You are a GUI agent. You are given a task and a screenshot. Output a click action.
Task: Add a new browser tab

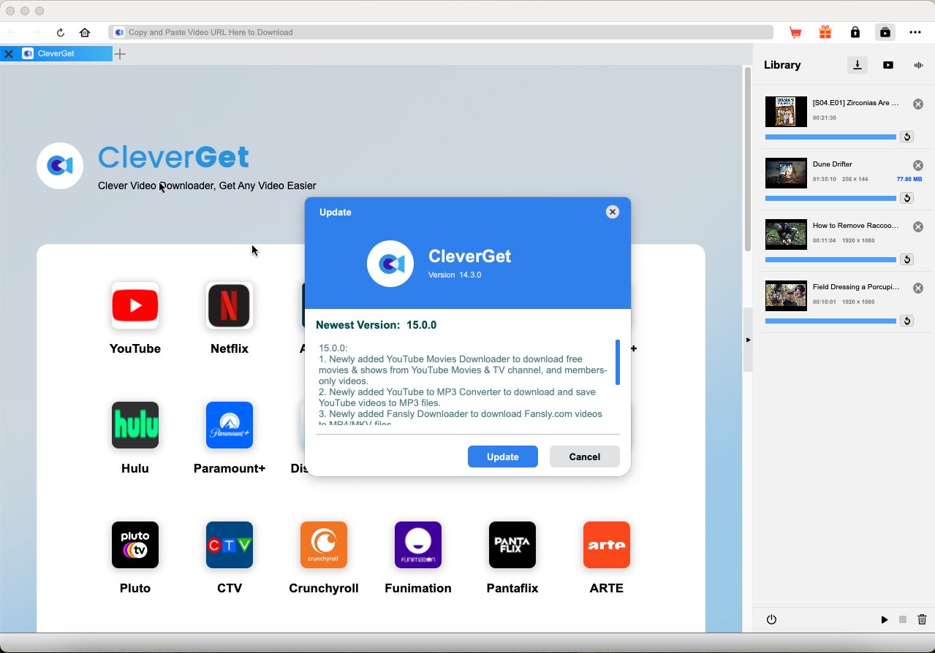[121, 54]
